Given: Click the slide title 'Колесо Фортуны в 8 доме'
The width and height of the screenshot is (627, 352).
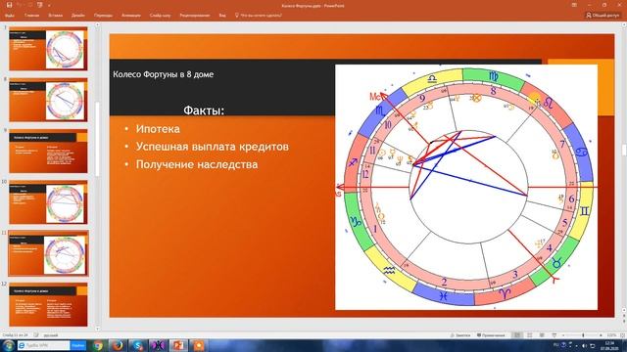Looking at the screenshot, I should 164,74.
